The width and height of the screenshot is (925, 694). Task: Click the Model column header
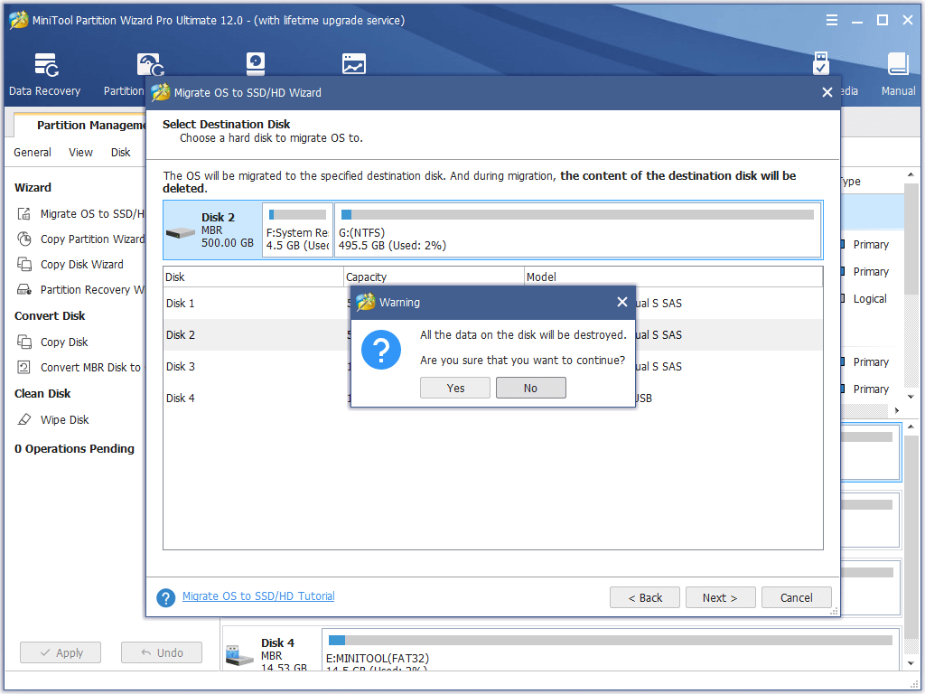tap(674, 277)
